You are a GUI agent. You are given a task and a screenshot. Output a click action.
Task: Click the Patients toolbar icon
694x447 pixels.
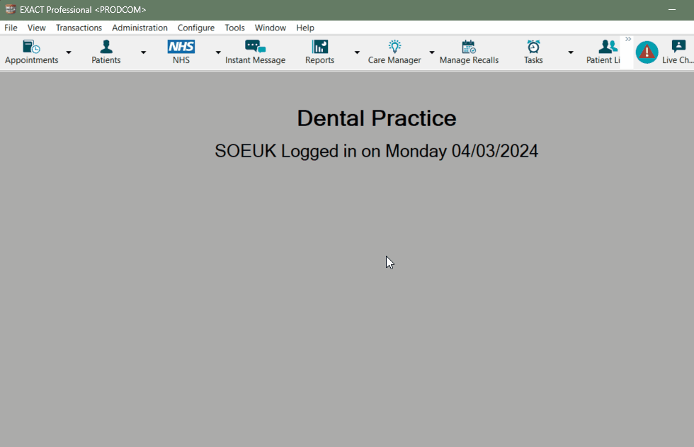click(x=106, y=47)
